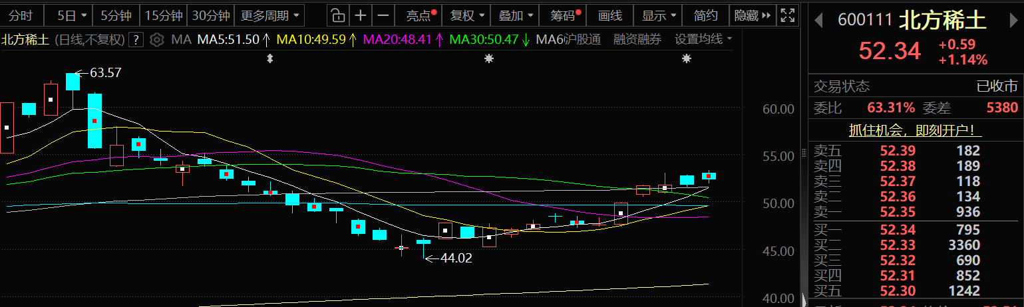Hide side panel with 隐藏 button

coord(751,15)
